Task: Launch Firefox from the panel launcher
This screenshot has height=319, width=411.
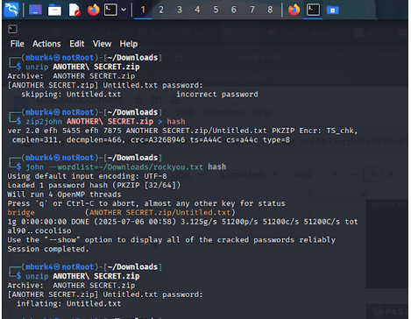Action: tap(94, 10)
